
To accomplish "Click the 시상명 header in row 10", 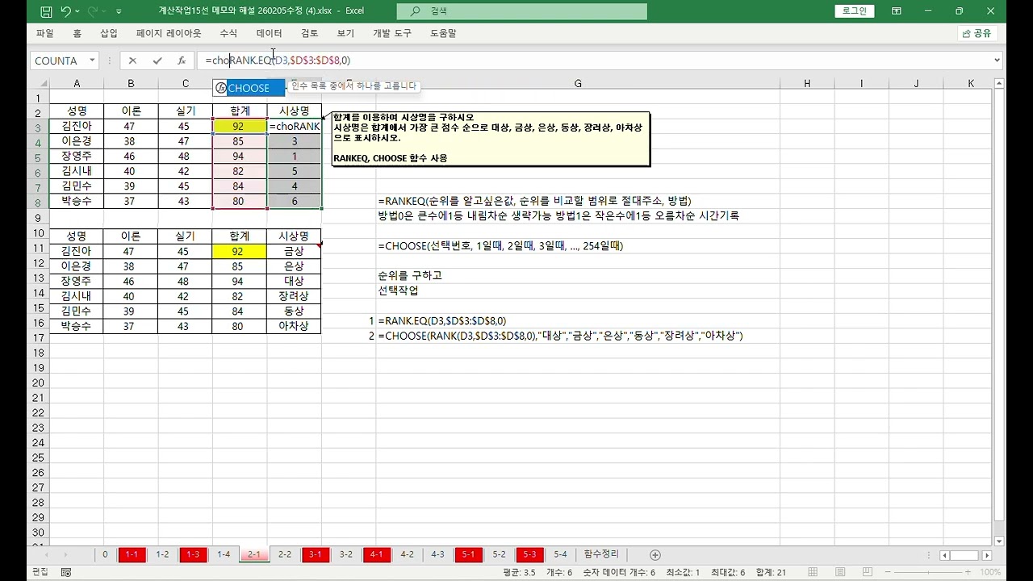I will tap(294, 236).
